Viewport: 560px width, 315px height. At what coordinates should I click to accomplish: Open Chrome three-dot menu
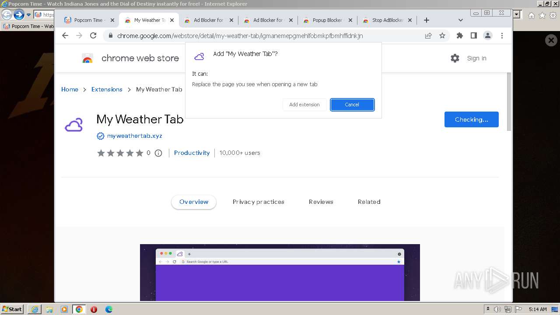502,36
